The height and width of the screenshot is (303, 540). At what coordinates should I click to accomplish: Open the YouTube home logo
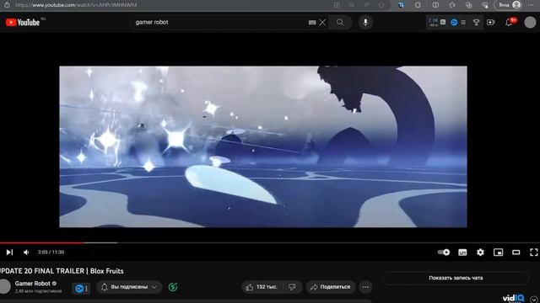(23, 23)
